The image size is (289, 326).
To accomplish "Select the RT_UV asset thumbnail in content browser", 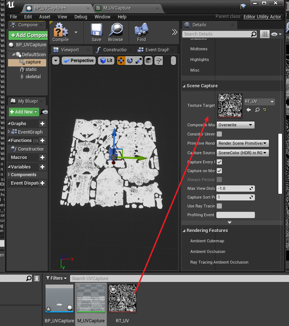I will tap(122, 298).
